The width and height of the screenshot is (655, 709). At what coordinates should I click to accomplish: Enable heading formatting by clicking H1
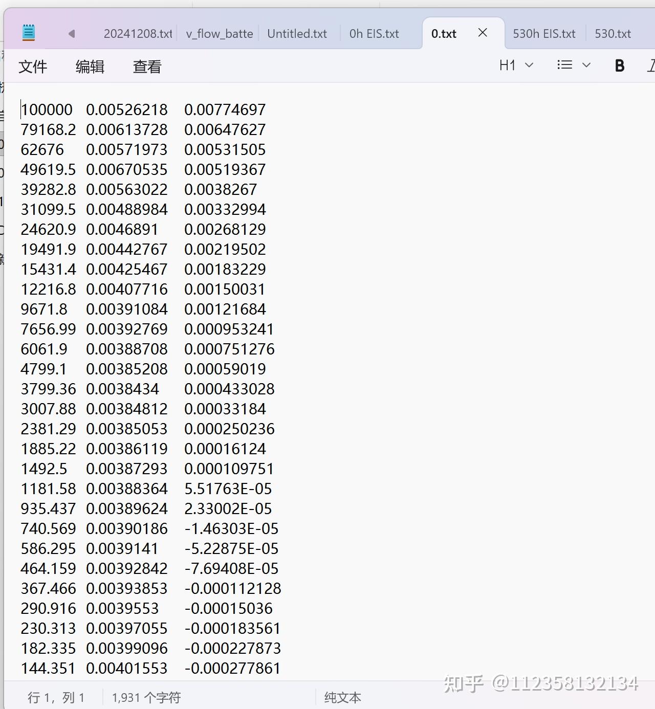click(507, 65)
